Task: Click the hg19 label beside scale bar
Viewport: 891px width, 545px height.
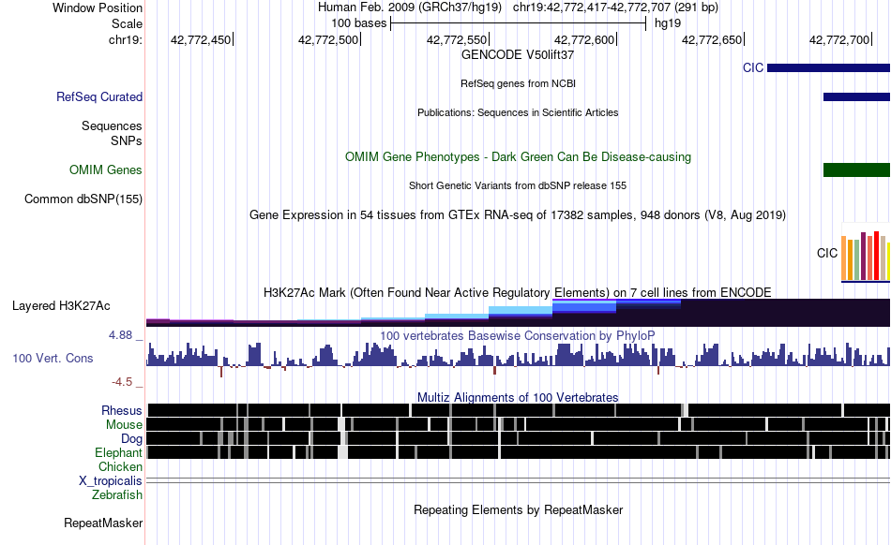Action: point(668,23)
